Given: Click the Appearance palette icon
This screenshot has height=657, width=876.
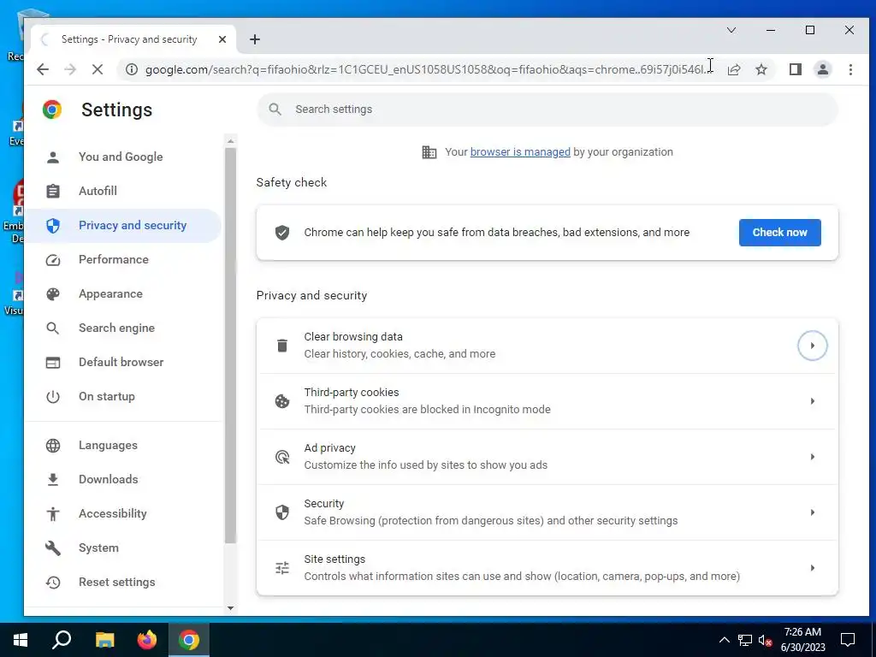Looking at the screenshot, I should (53, 294).
